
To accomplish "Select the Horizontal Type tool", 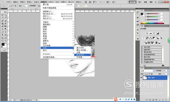I will (5, 32).
